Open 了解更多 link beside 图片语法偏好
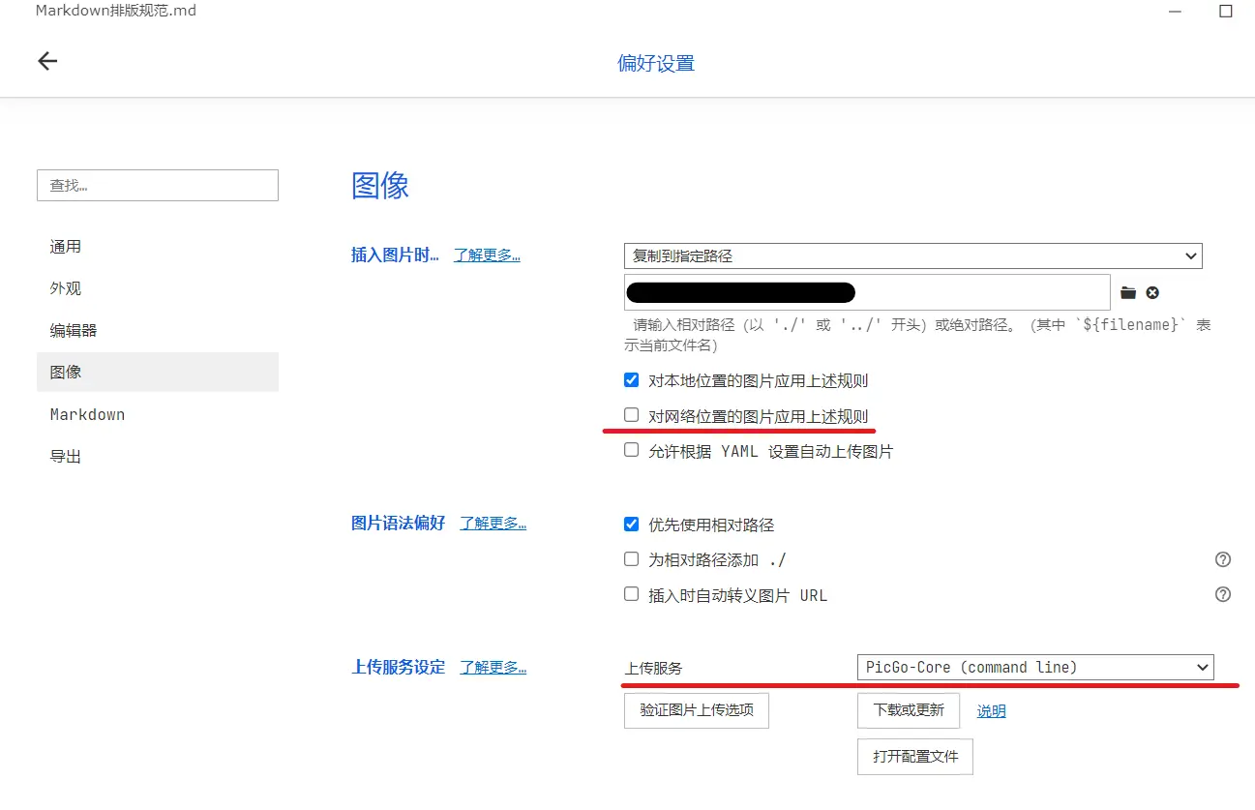Viewport: 1255px width, 810px height. point(493,524)
